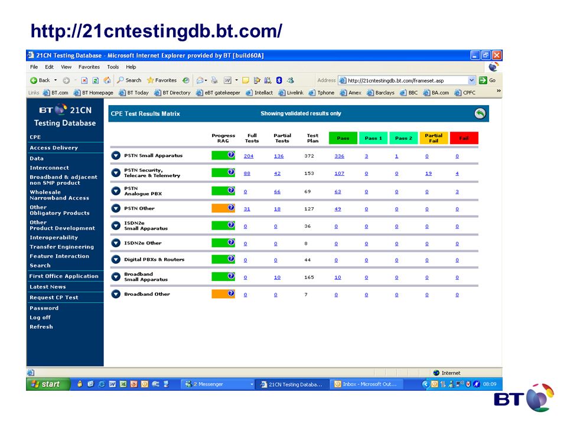Viewport: 567px width, 425px height.
Task: Click the Access Delivery sidebar link
Action: (54, 148)
